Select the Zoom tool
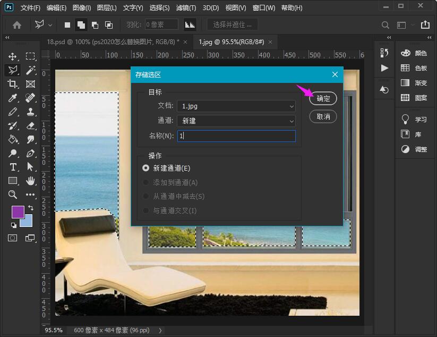 (x=13, y=195)
